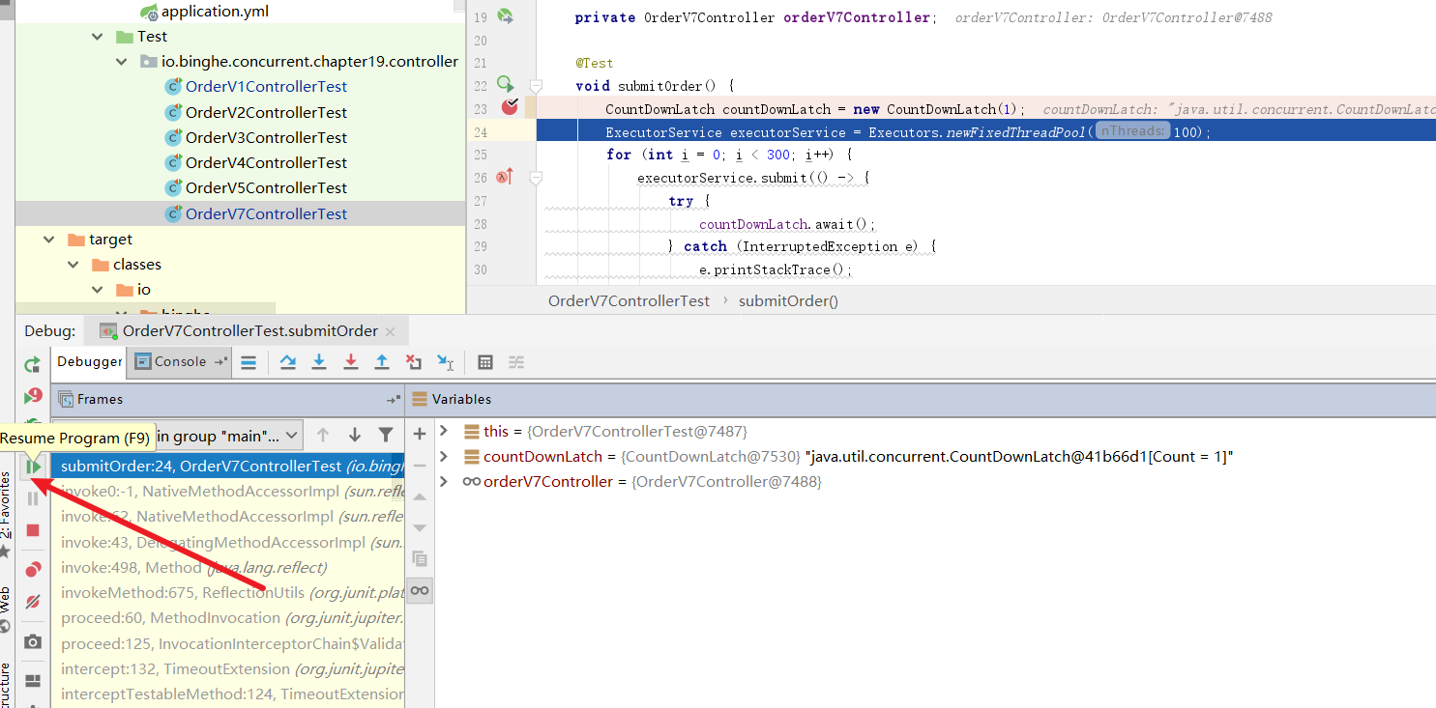Click View Breakpoints icon
Screen dimensions: 1436x708
(33, 570)
